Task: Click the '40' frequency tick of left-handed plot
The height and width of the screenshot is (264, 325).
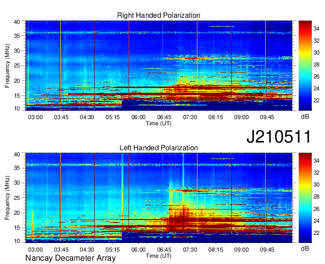Action: (x=17, y=154)
